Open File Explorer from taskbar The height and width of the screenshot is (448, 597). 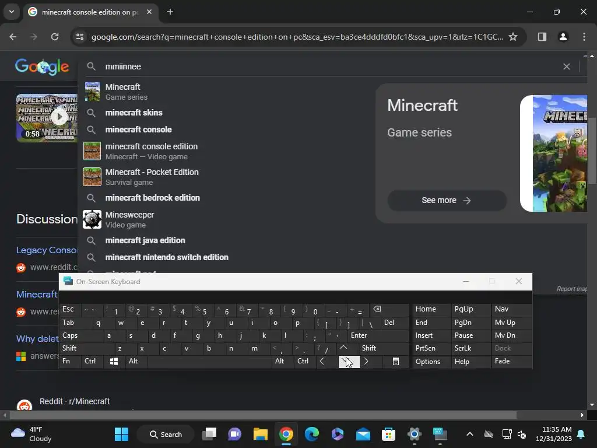click(x=261, y=434)
